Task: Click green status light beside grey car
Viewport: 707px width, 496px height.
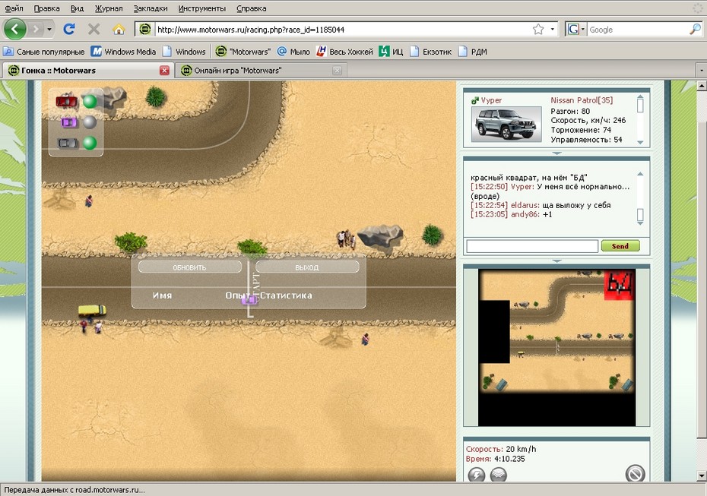Action: (90, 143)
